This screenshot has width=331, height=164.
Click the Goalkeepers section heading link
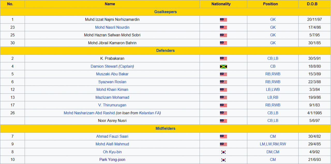pos(165,12)
